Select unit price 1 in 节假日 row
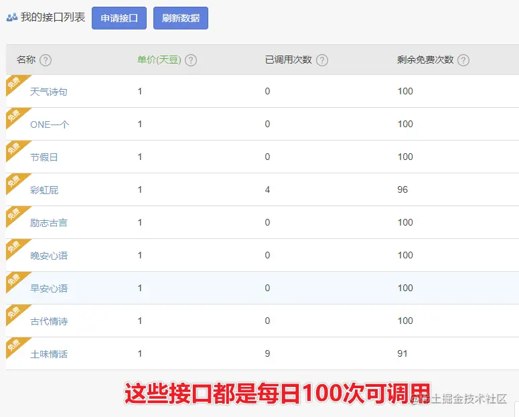The width and height of the screenshot is (519, 417). (140, 157)
